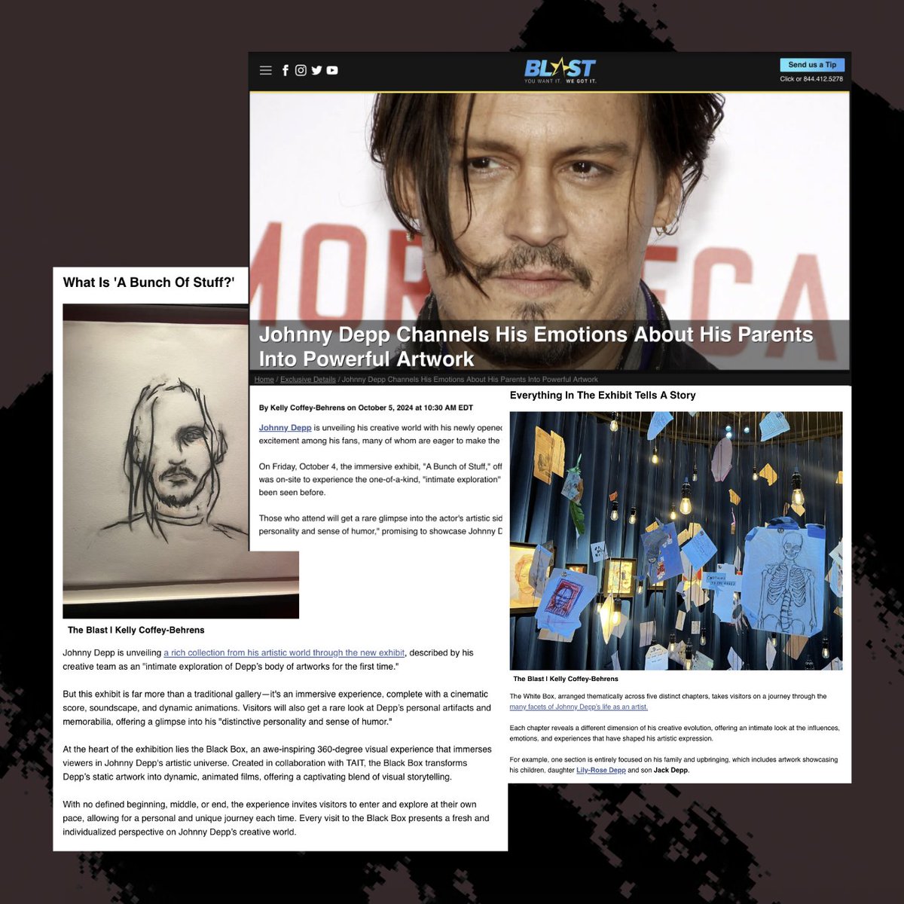The image size is (904, 904).
Task: Click the paragraph starting 'But this exhibit is far more'
Action: 276,708
